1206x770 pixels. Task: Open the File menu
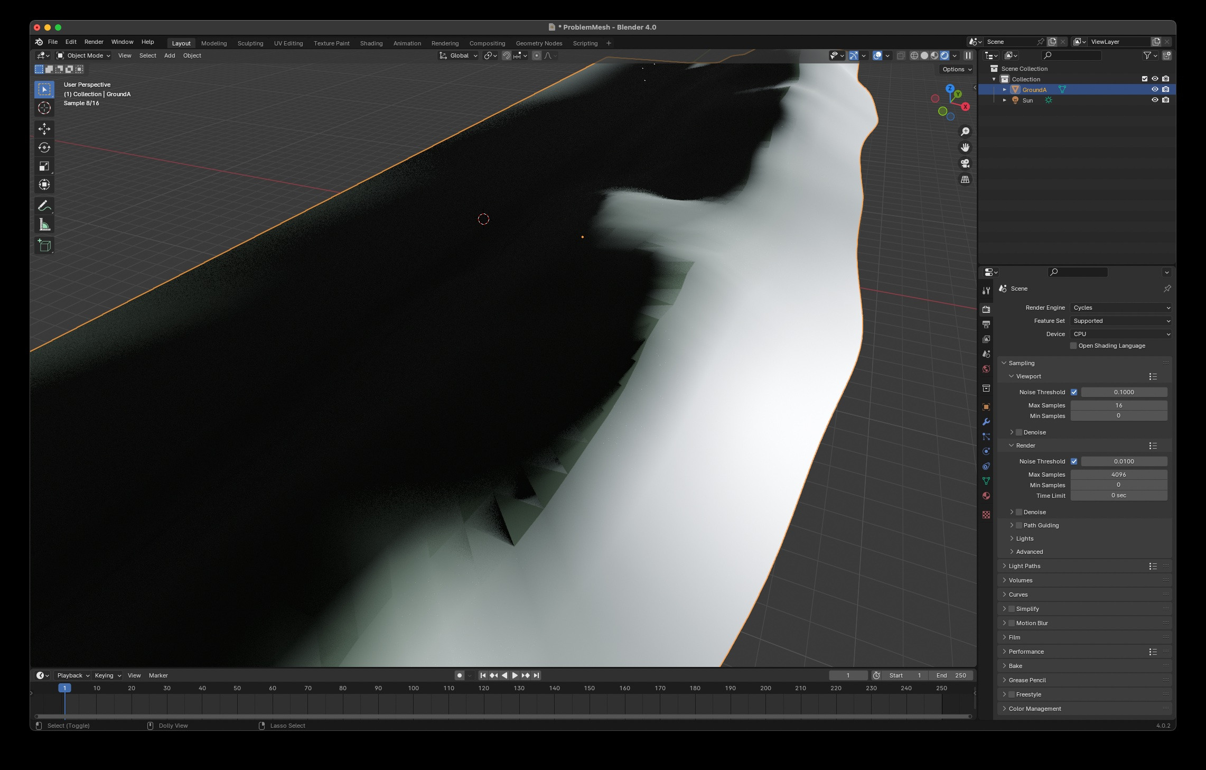[53, 42]
